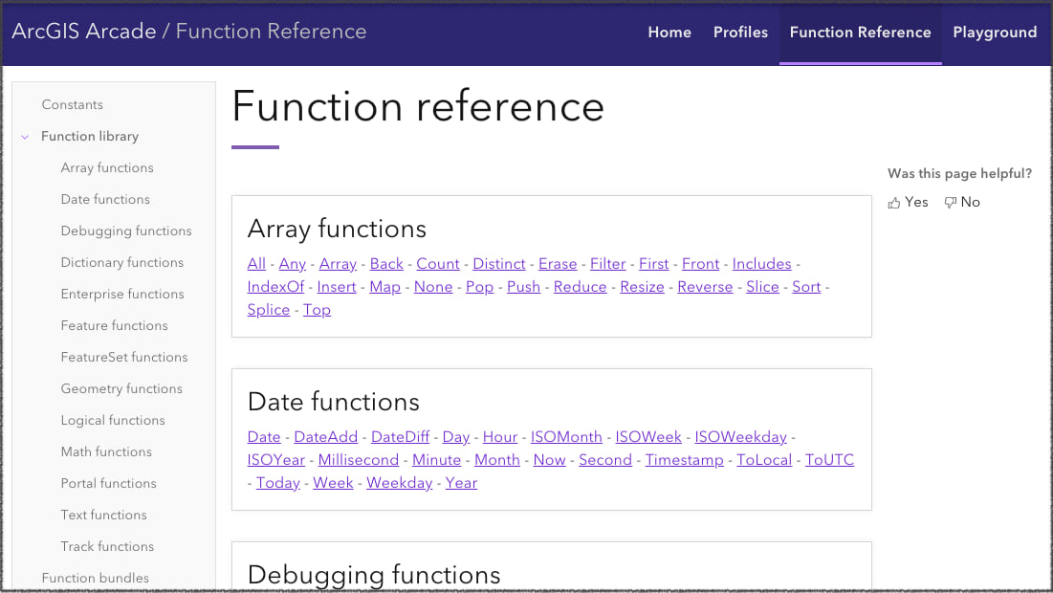
Task: Select Array functions in sidebar
Action: coord(107,168)
